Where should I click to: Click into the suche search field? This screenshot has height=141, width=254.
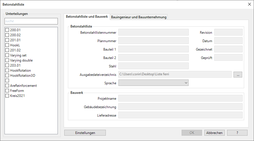(31, 21)
